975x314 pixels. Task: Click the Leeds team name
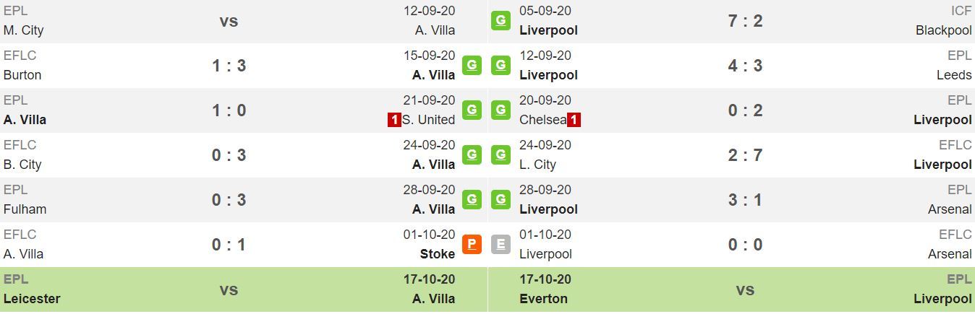point(954,75)
